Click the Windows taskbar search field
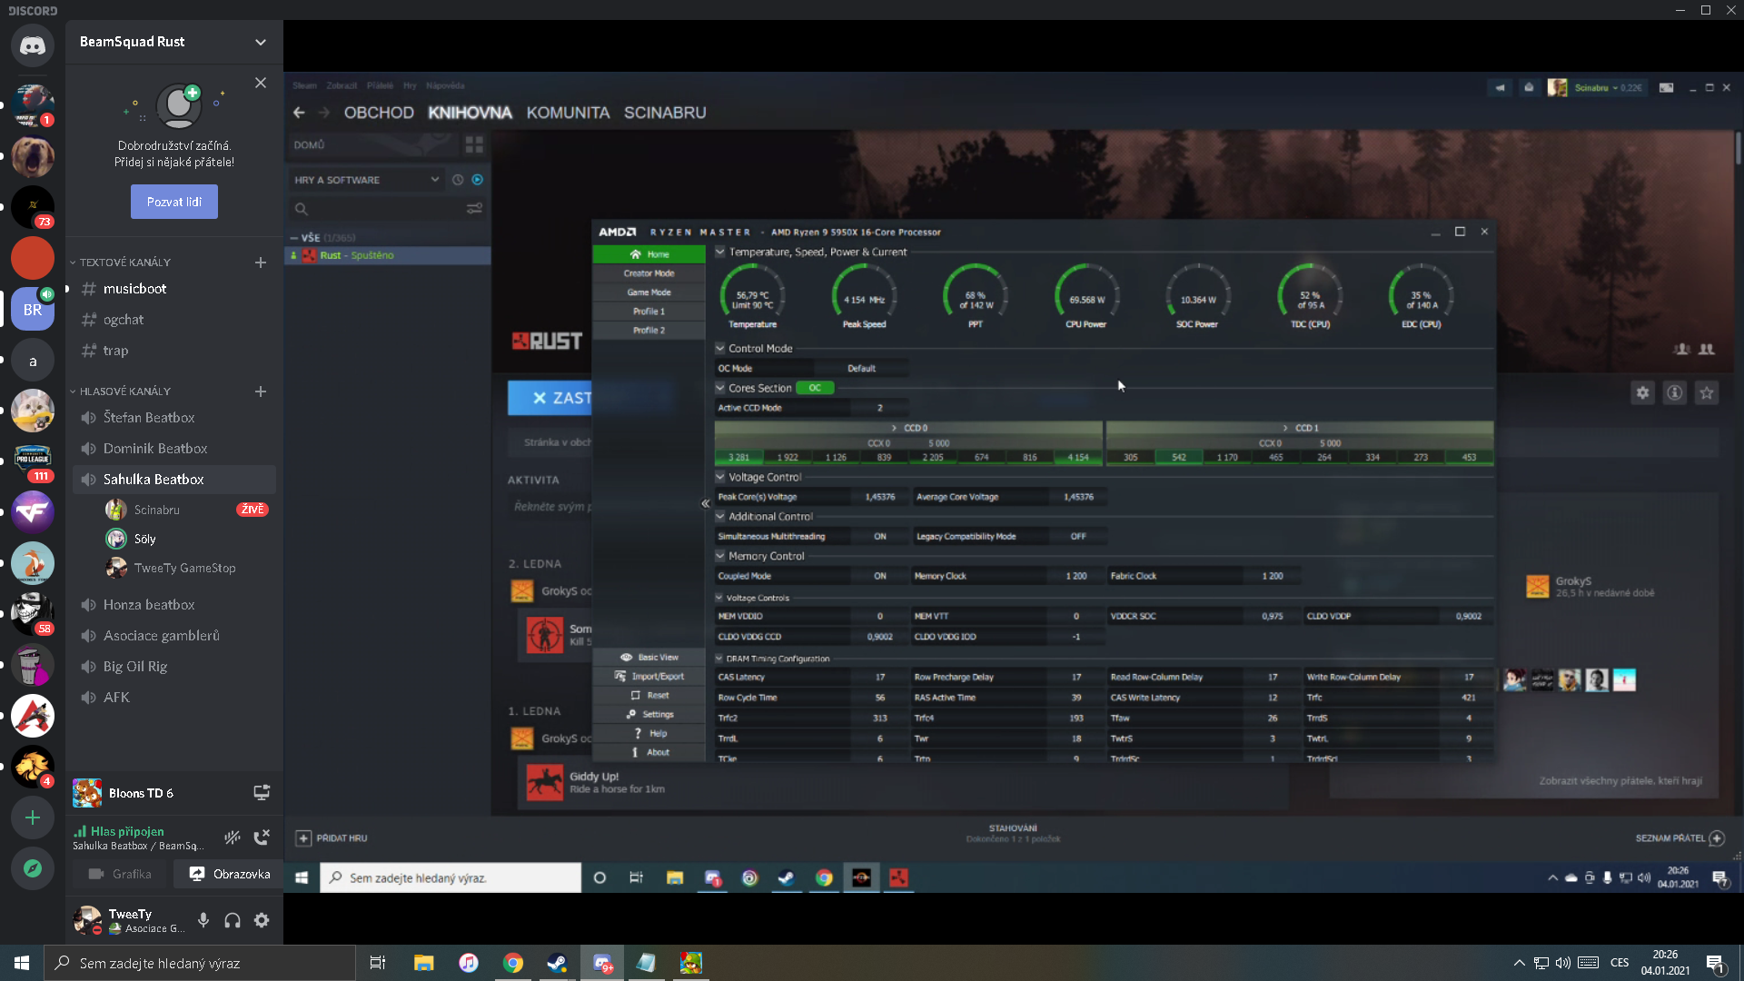 [x=200, y=963]
